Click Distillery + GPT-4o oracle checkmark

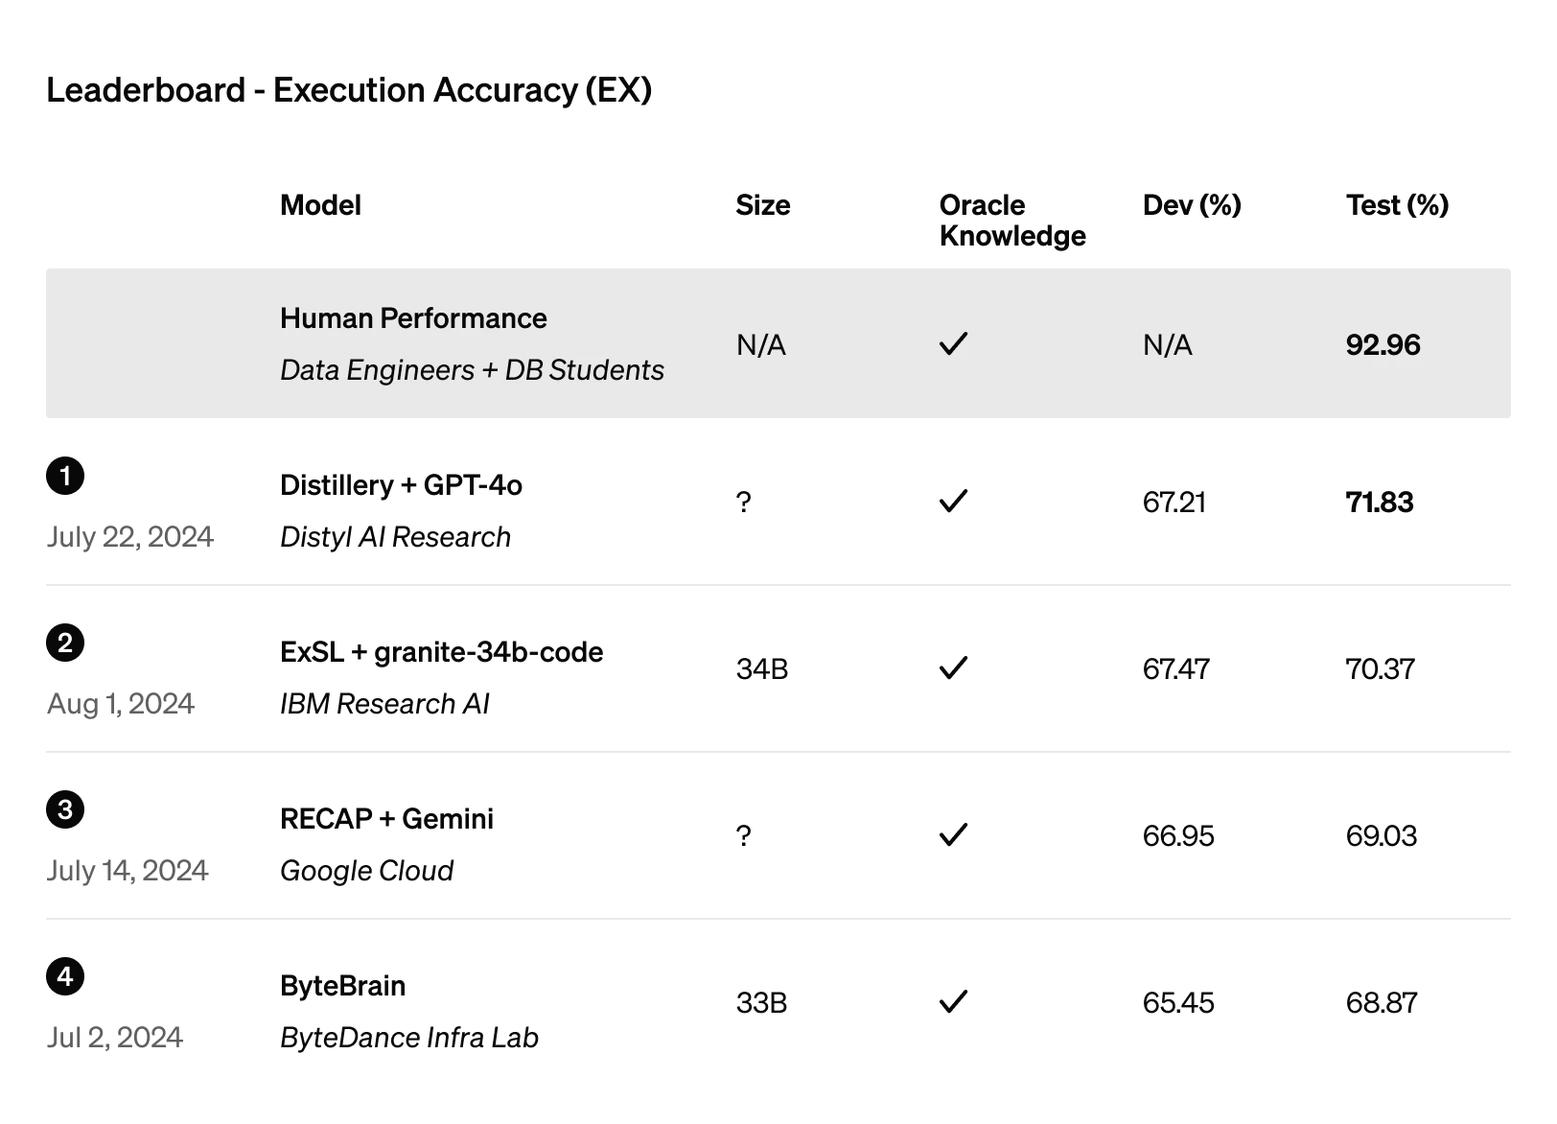(954, 501)
